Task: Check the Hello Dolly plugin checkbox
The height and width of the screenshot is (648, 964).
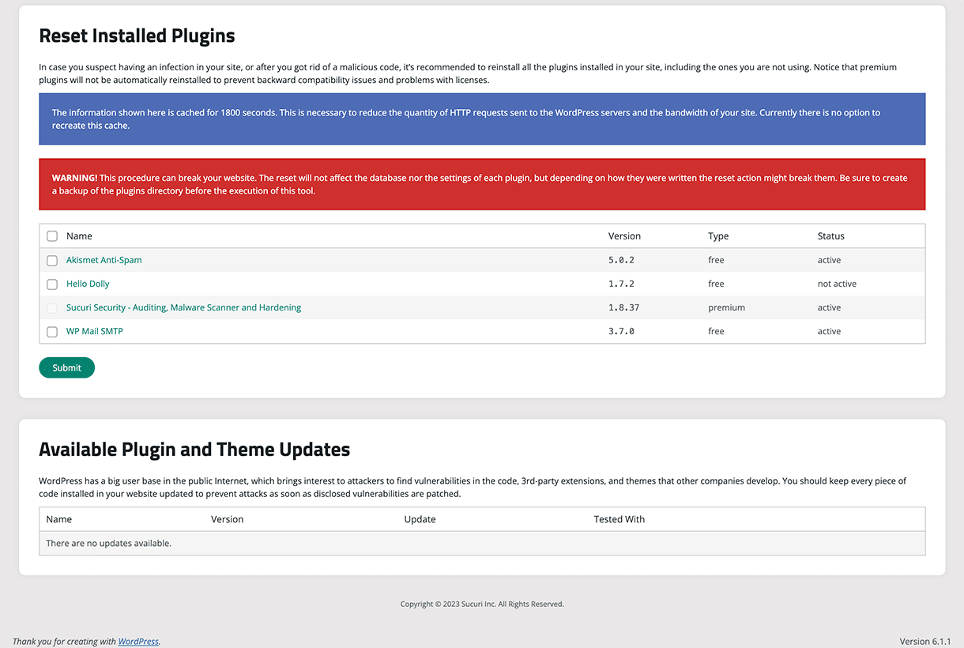Action: coord(52,284)
